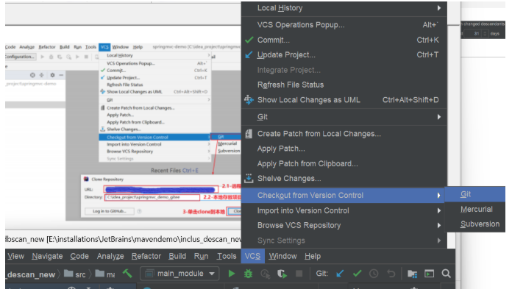Click the blue Update Project arrow in the dark VCS menu

point(249,54)
